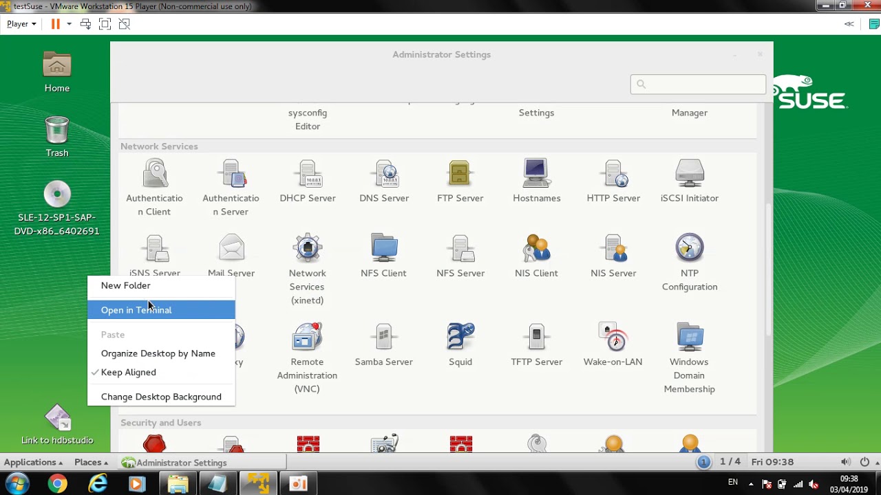
Task: Open the VMware Player menu
Action: pyautogui.click(x=21, y=23)
